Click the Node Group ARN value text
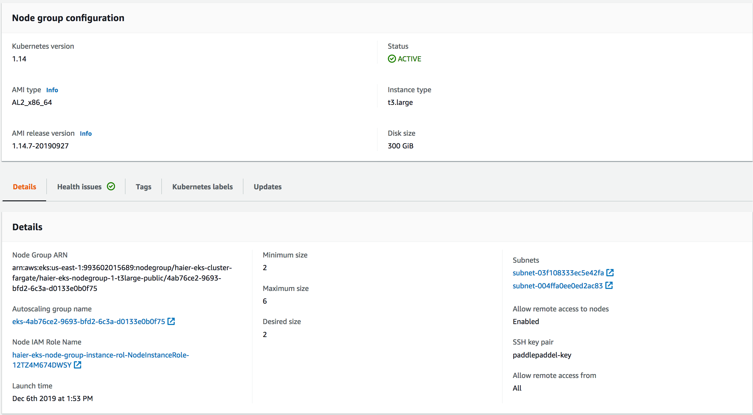Screen dimensions: 753x415 pyautogui.click(x=122, y=278)
